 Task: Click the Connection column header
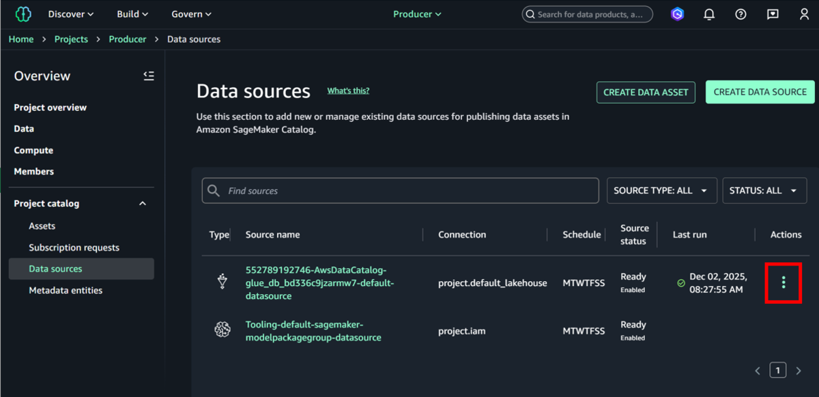pyautogui.click(x=462, y=234)
